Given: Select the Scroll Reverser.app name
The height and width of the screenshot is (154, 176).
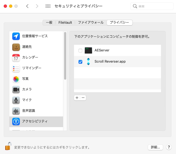Looking at the screenshot, I should (110, 62).
